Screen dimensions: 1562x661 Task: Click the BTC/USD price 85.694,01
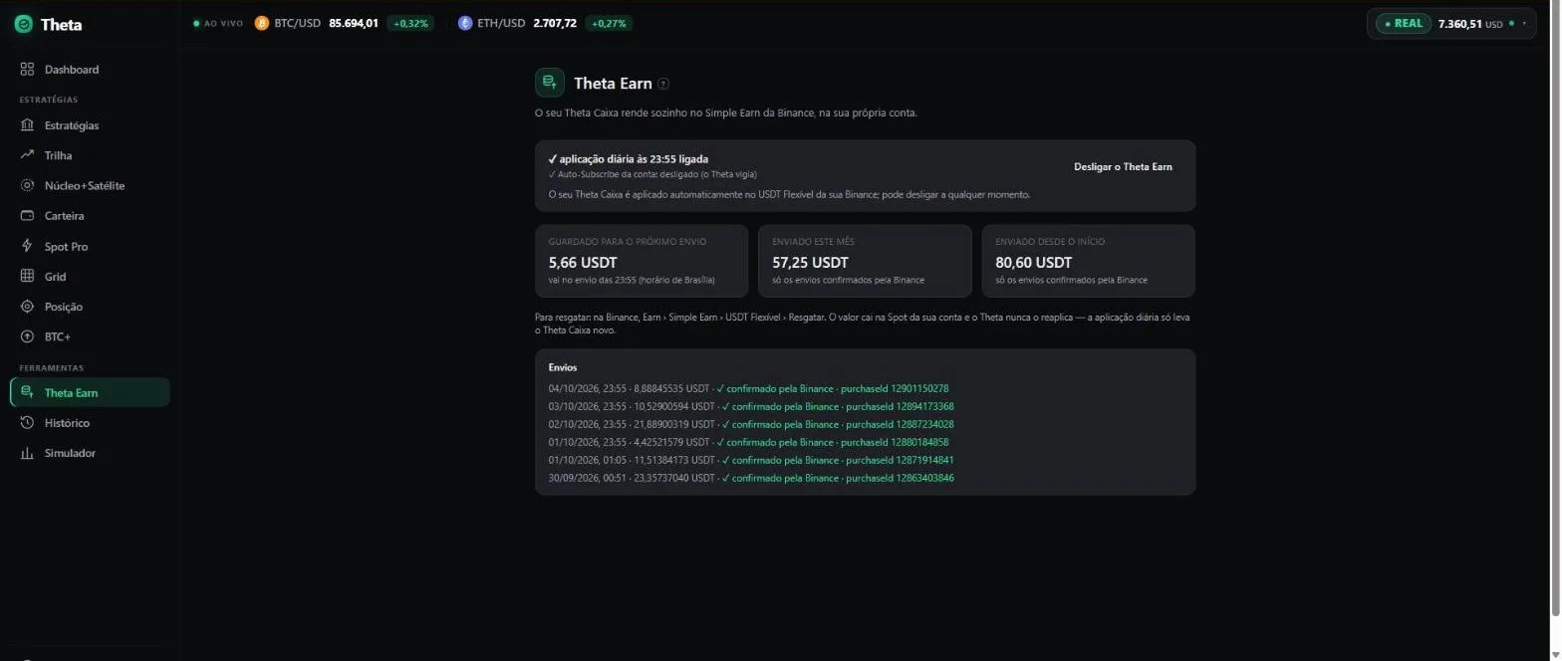tap(354, 23)
